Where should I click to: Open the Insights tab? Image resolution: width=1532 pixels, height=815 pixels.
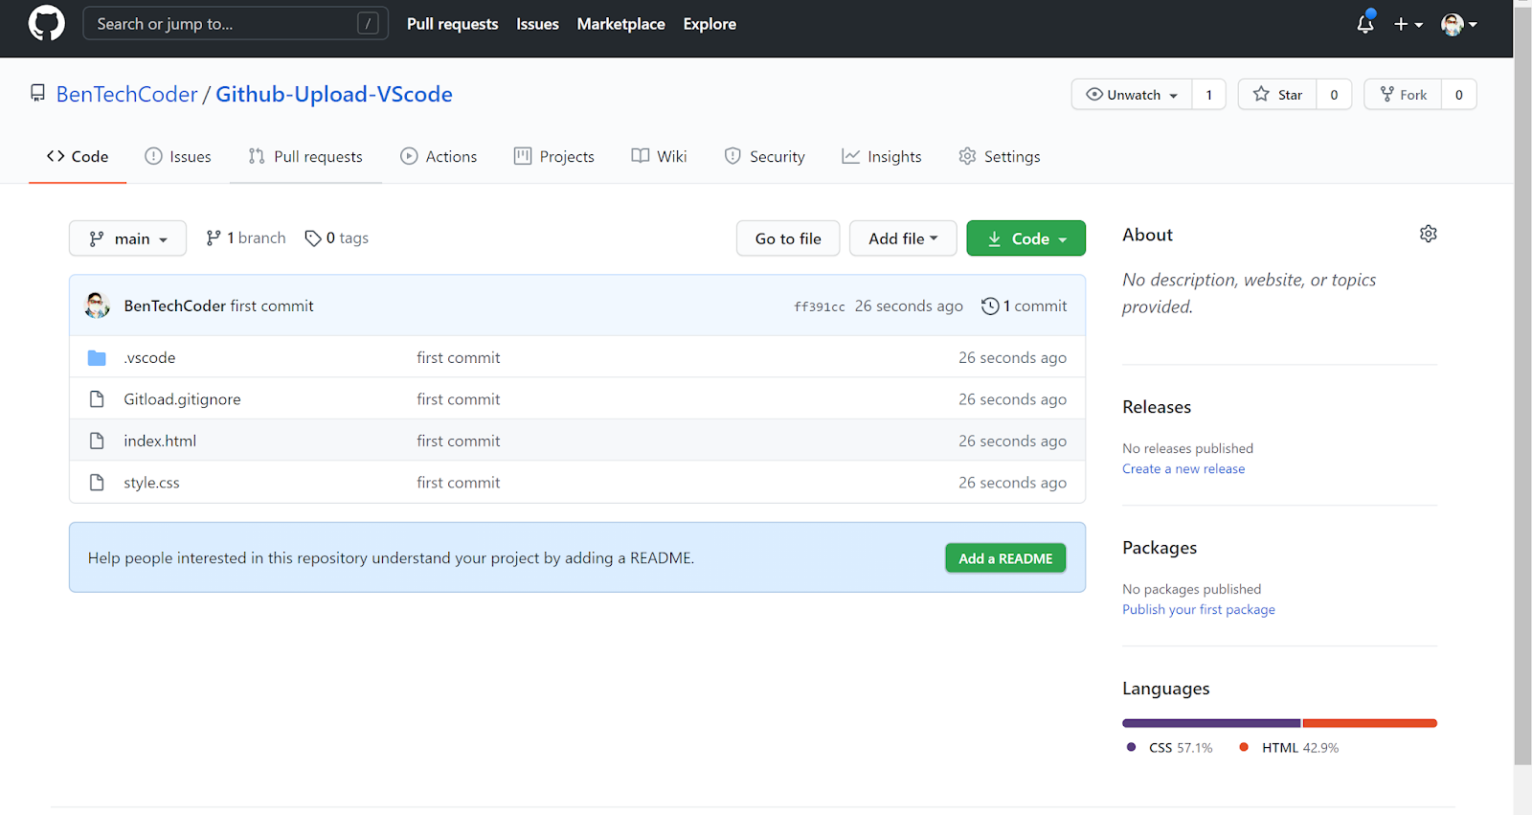coord(882,156)
